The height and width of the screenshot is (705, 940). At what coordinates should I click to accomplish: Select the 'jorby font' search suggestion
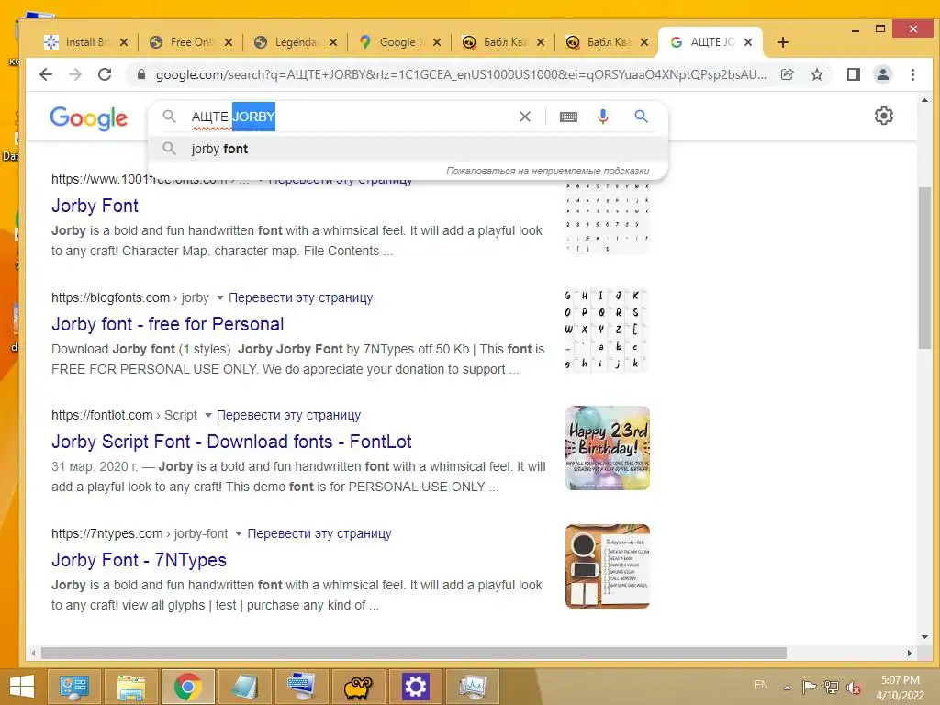(408, 149)
